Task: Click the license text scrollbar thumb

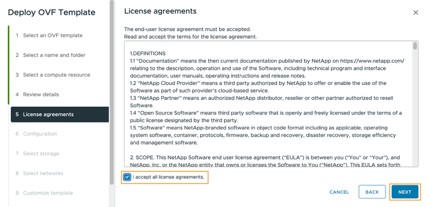Action: click(x=415, y=46)
